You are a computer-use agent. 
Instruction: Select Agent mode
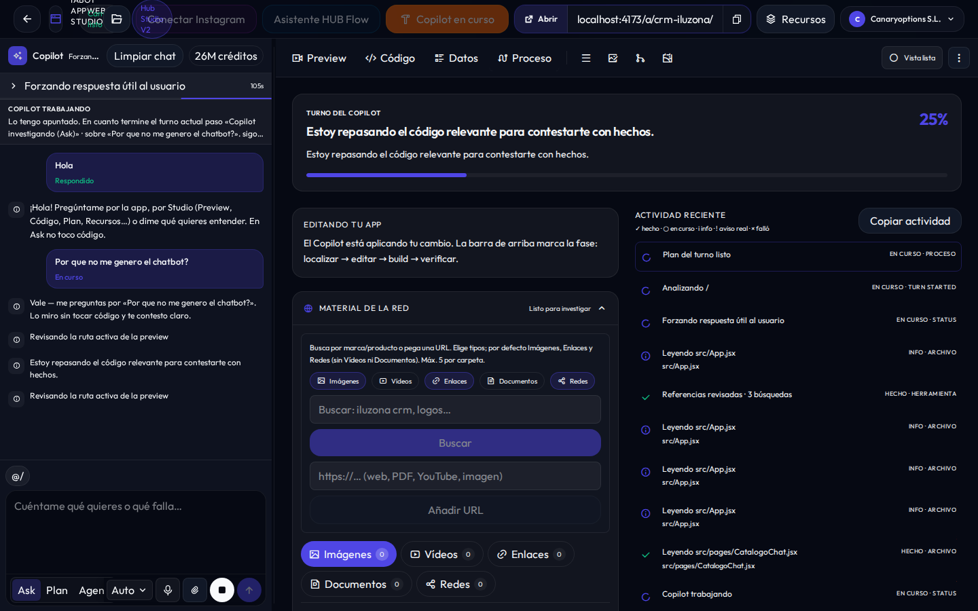(91, 590)
